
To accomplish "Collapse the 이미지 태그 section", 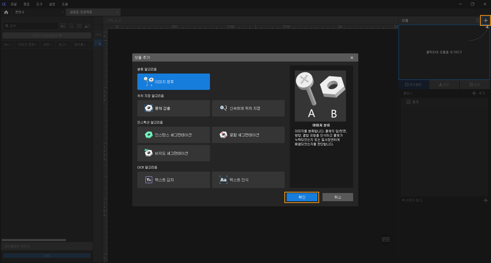I will coord(404,200).
